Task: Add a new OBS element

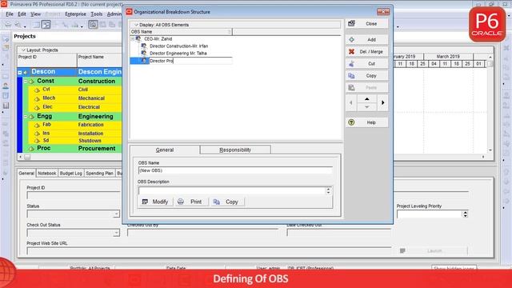Action: pyautogui.click(x=366, y=39)
